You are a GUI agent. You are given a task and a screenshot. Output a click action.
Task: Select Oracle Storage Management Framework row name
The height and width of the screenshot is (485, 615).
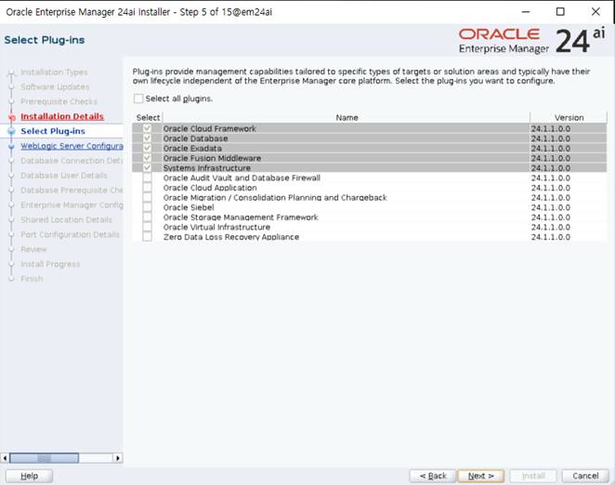[241, 217]
